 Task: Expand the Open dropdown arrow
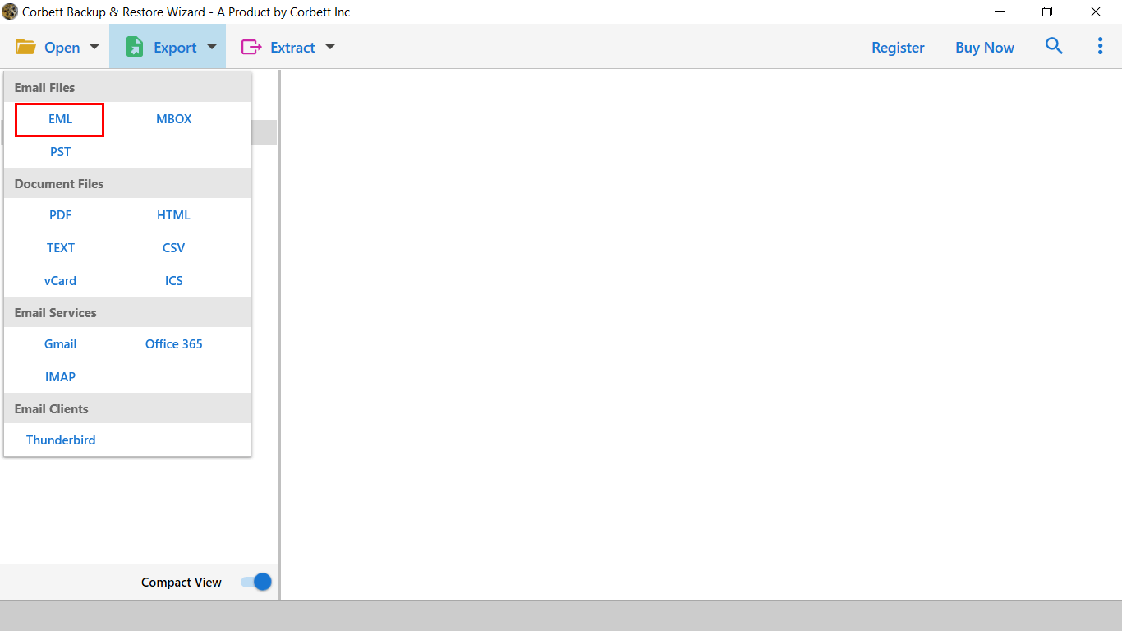click(x=94, y=48)
